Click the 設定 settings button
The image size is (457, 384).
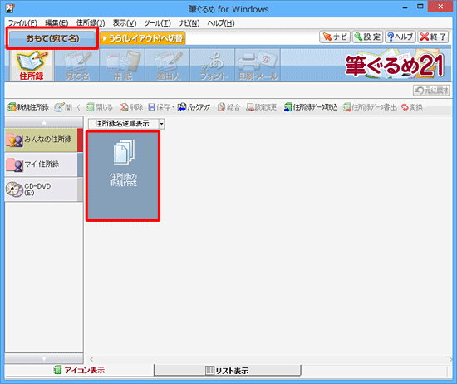(367, 37)
